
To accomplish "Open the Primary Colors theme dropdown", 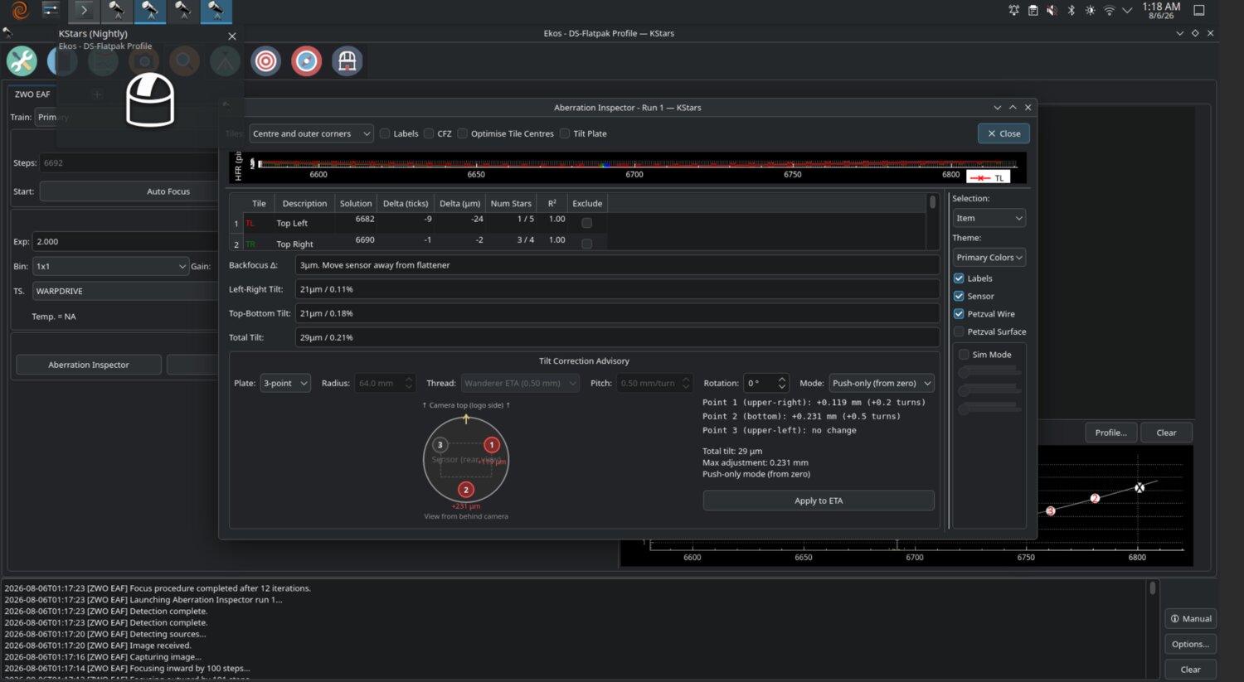I will pyautogui.click(x=989, y=258).
